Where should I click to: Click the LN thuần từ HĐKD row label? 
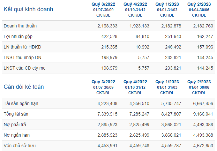tap(22, 47)
